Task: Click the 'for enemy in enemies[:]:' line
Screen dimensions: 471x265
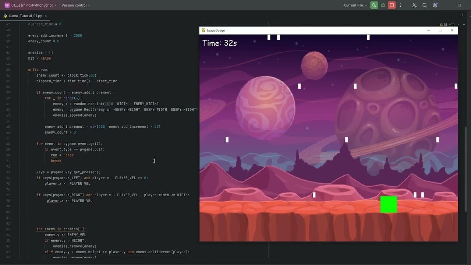Action: point(61,229)
